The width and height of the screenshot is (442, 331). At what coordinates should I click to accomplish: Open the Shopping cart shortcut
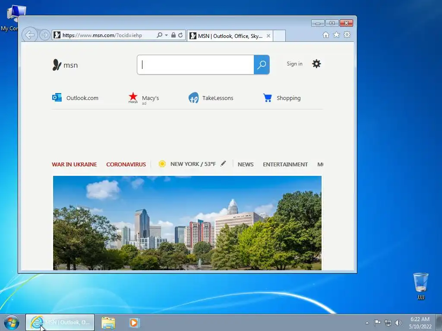(x=281, y=98)
